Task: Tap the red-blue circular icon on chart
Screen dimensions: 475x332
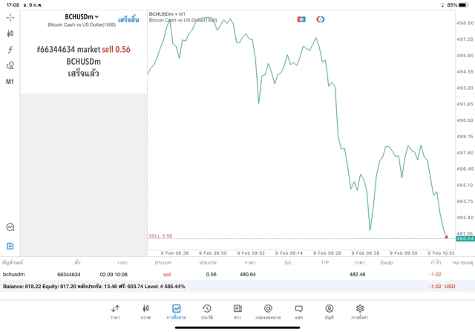Action: coord(320,19)
